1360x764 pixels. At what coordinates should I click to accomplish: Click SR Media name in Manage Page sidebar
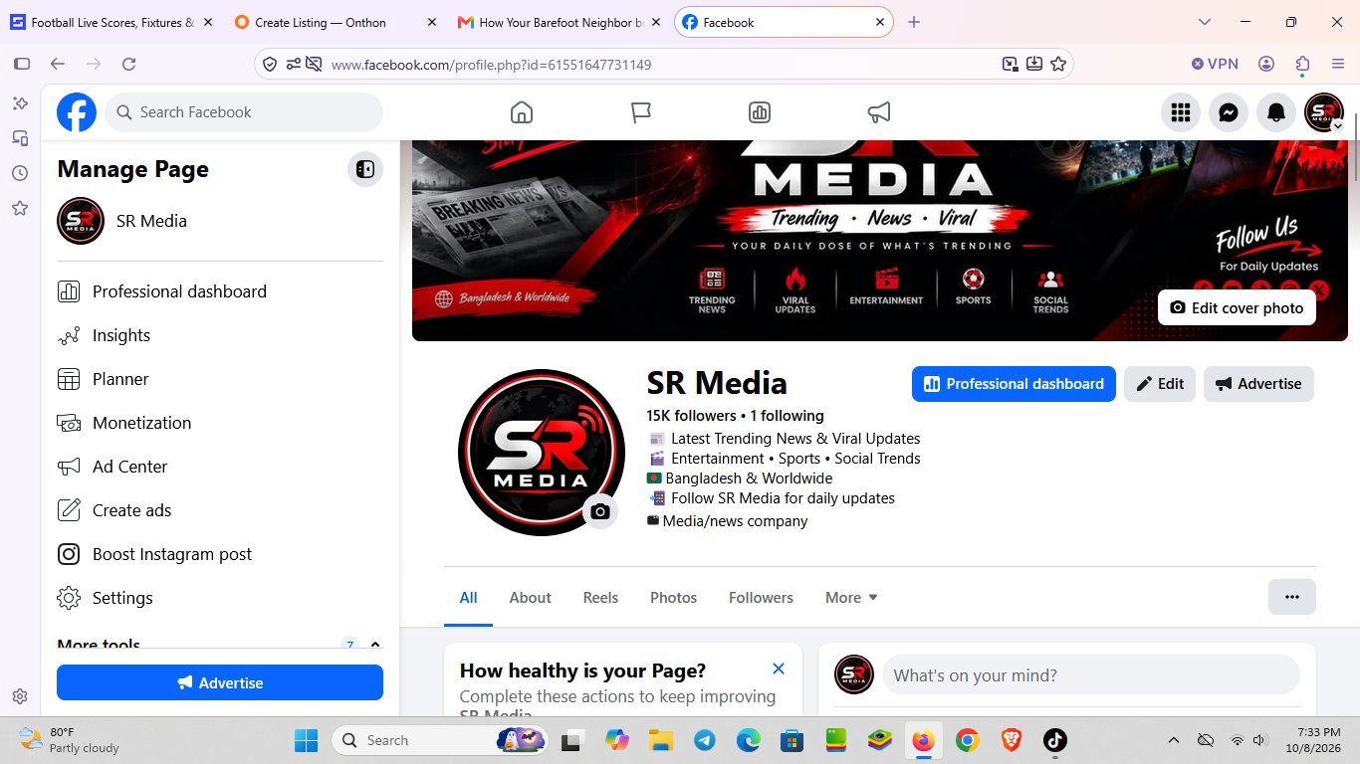coord(151,221)
